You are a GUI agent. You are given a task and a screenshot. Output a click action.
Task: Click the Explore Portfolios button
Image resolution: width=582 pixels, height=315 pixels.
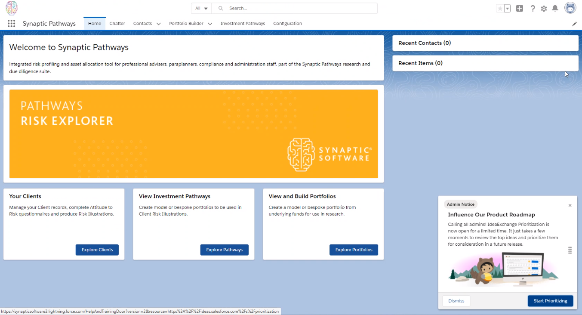click(x=354, y=250)
